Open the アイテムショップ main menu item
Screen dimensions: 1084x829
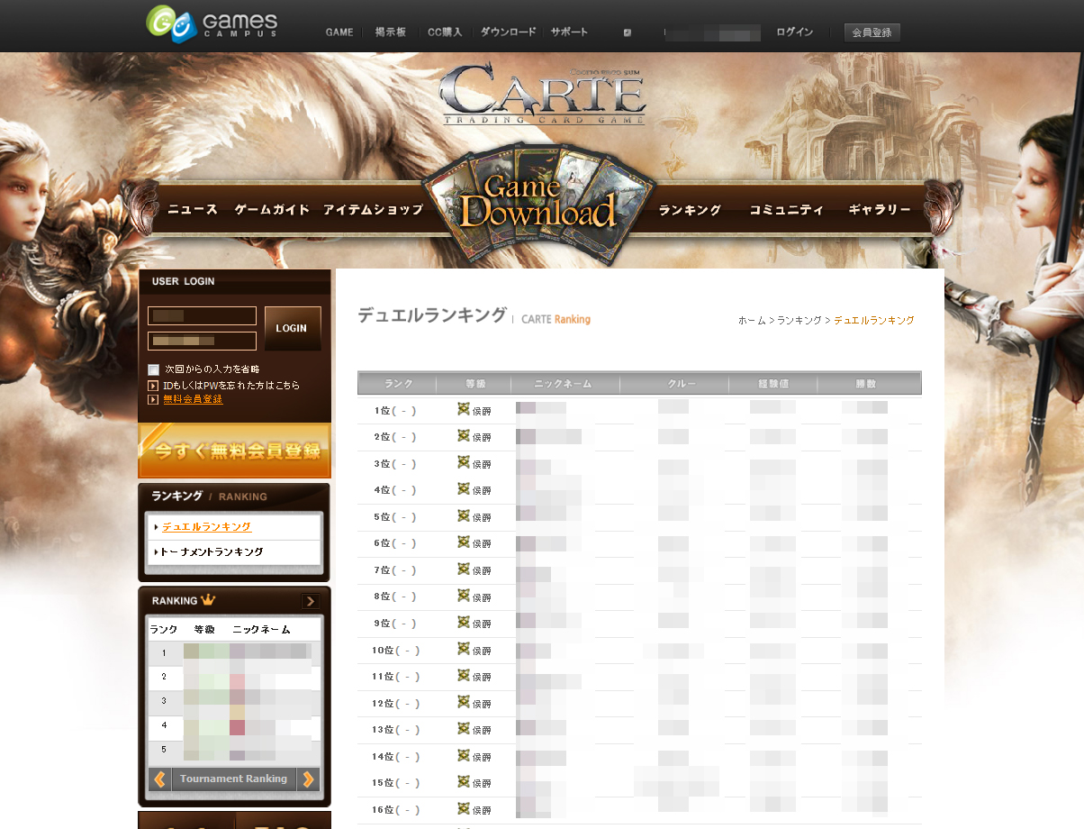[373, 209]
